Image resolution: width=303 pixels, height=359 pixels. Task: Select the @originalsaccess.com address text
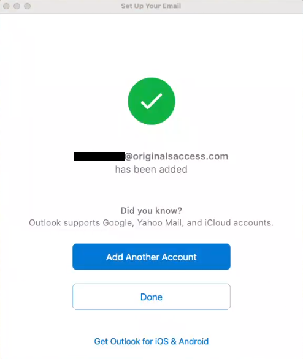point(177,156)
